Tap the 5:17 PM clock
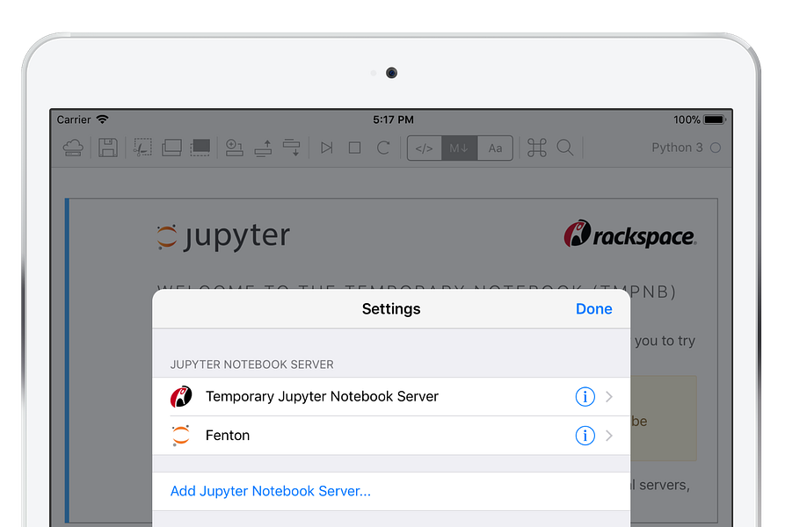This screenshot has height=527, width=785. (x=393, y=119)
